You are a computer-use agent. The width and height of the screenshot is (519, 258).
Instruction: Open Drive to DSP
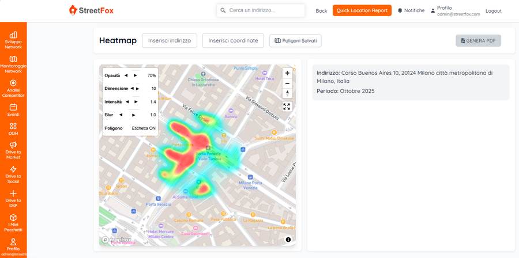point(13,199)
